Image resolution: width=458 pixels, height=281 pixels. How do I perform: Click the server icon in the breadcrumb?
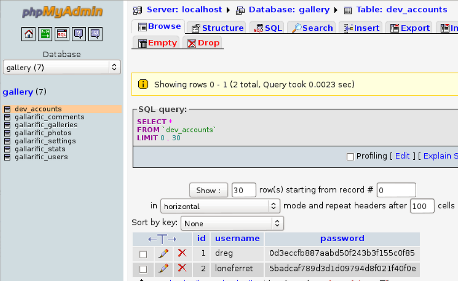(137, 10)
